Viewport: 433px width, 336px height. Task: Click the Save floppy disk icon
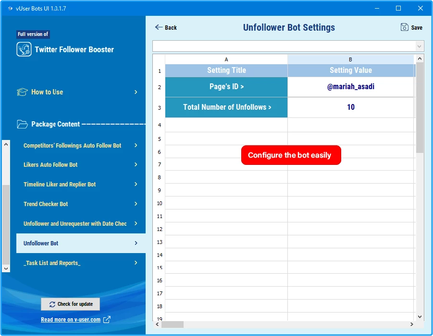(x=404, y=27)
